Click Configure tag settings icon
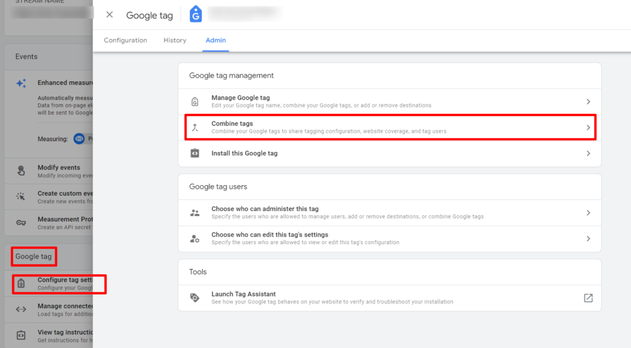This screenshot has height=348, width=631. point(21,284)
